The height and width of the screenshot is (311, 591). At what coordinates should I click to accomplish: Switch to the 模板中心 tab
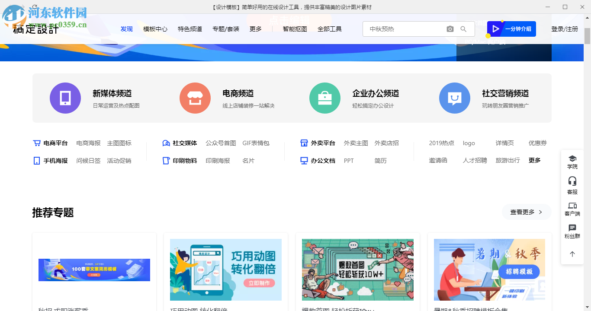click(155, 29)
